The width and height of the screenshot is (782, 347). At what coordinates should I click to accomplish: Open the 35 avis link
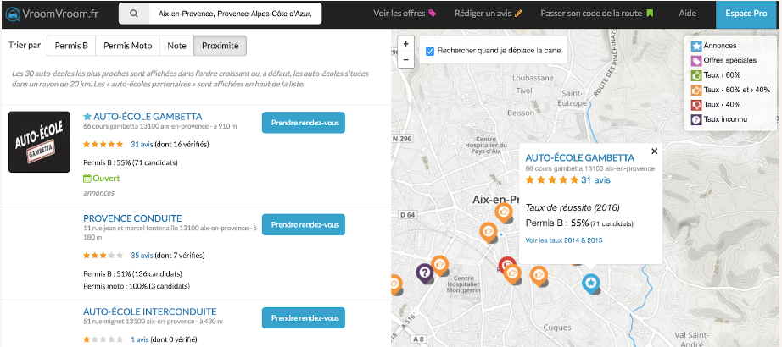coord(142,256)
